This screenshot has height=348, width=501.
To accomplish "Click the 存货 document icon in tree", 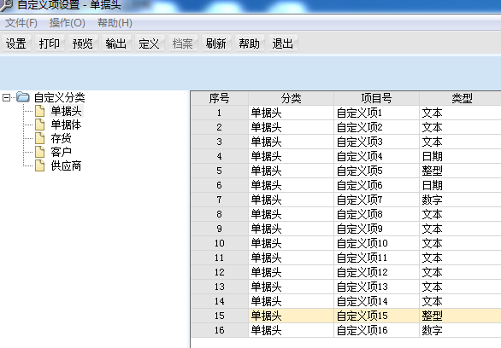I will click(39, 138).
